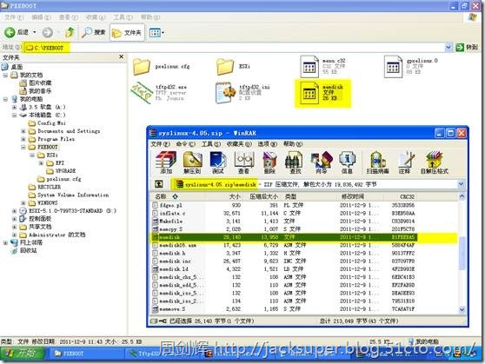Click the WinRAR 扫描病毒 (Virus Scan) icon

[378, 162]
